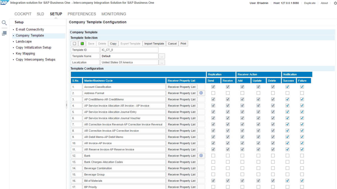Screen dimensions: 337x189
Task: Select the SETUP tab
Action: pos(56,14)
